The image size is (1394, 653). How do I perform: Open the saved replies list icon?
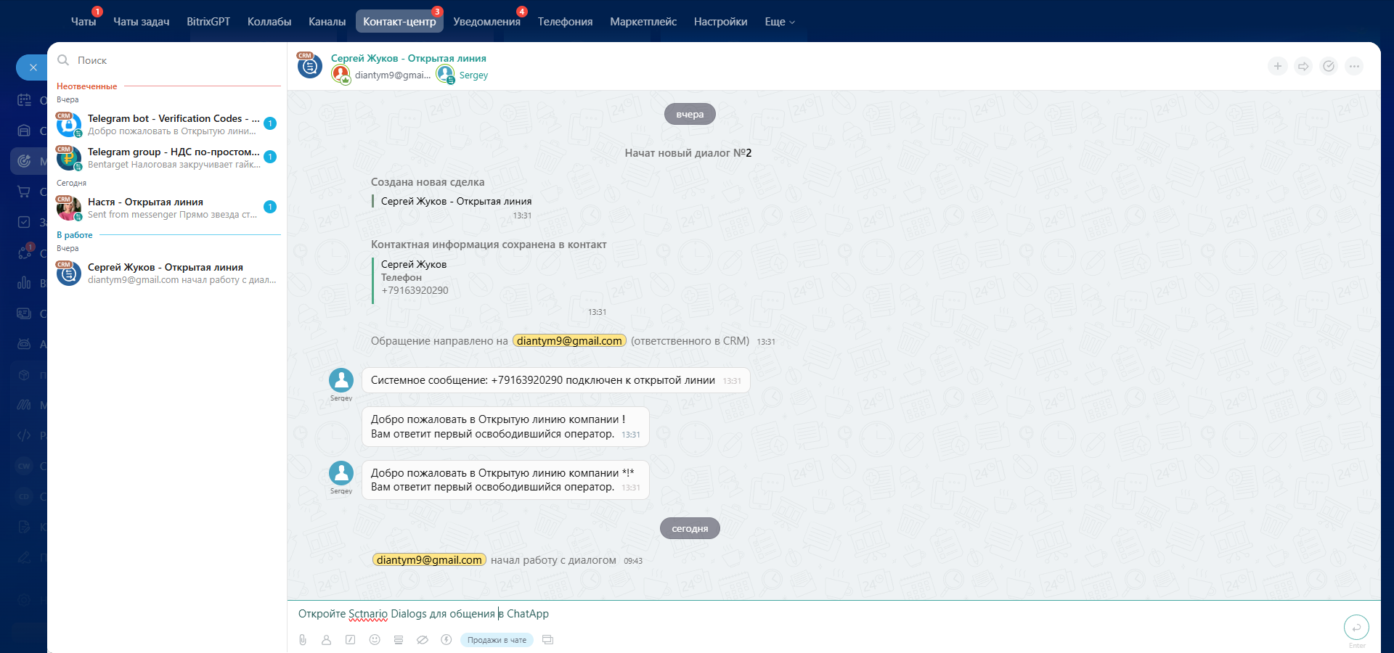399,640
